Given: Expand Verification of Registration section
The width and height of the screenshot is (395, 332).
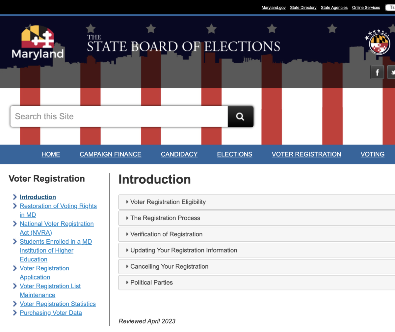Looking at the screenshot, I should (x=257, y=234).
